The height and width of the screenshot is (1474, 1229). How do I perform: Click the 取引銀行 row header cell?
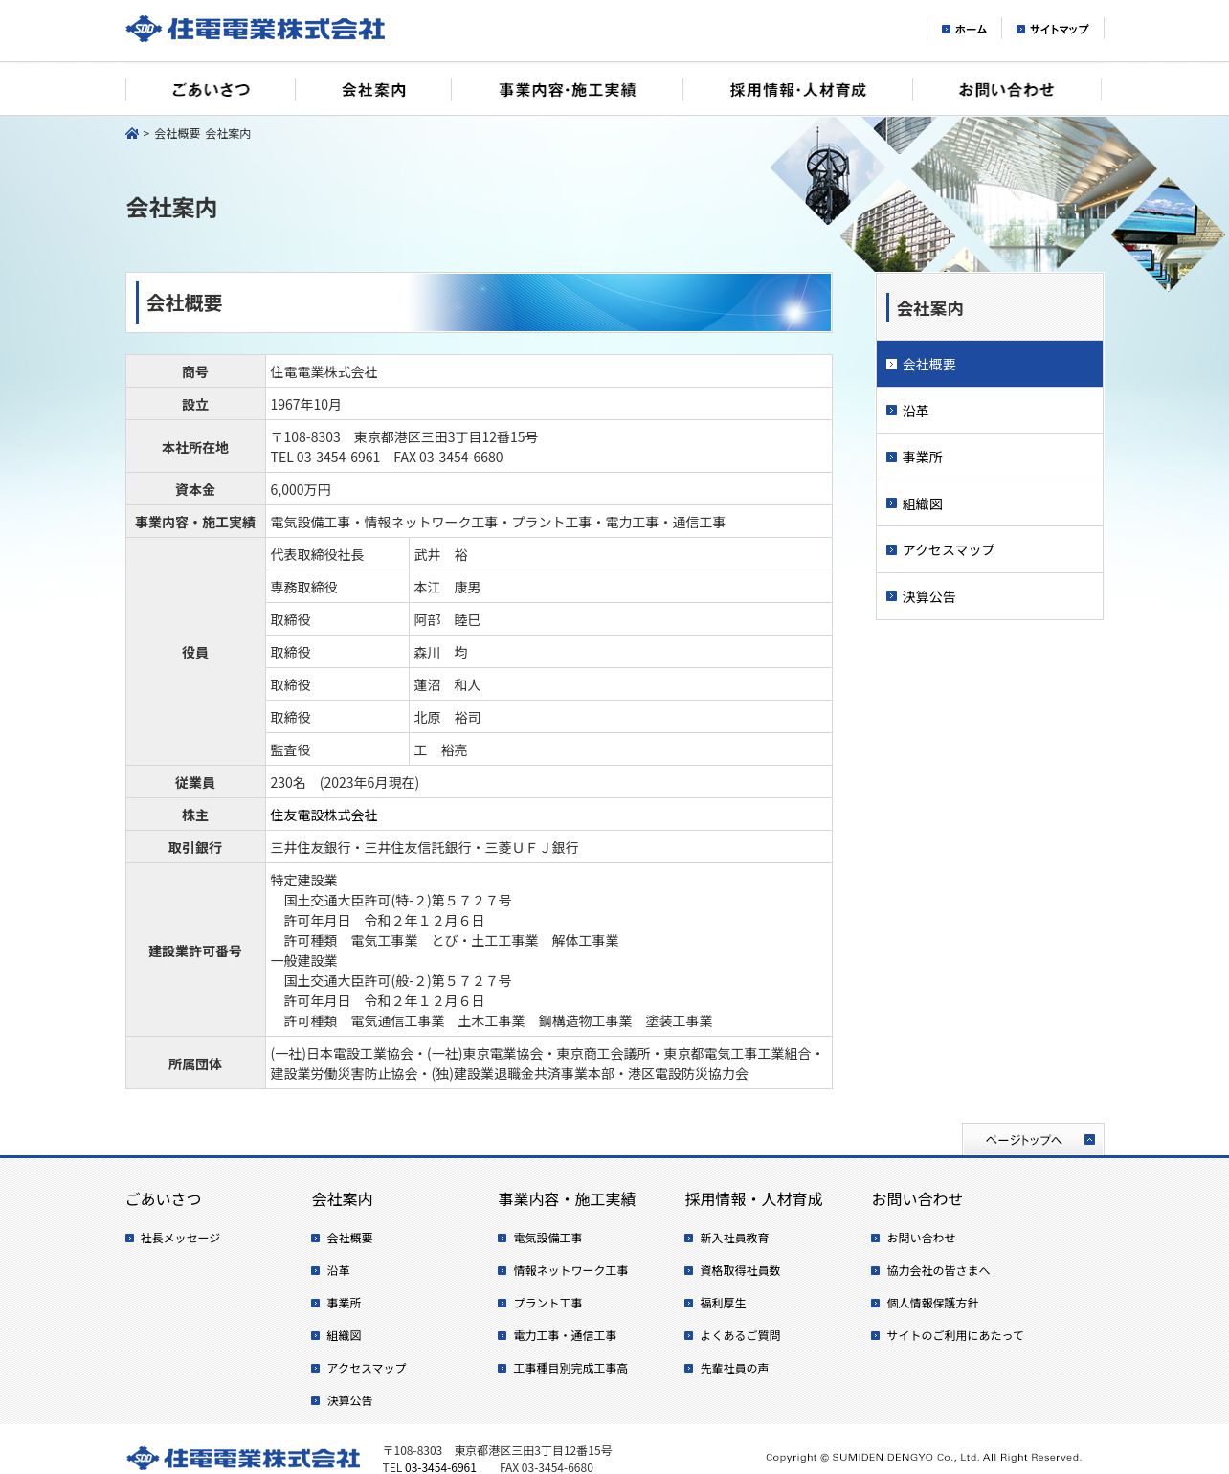tap(195, 848)
